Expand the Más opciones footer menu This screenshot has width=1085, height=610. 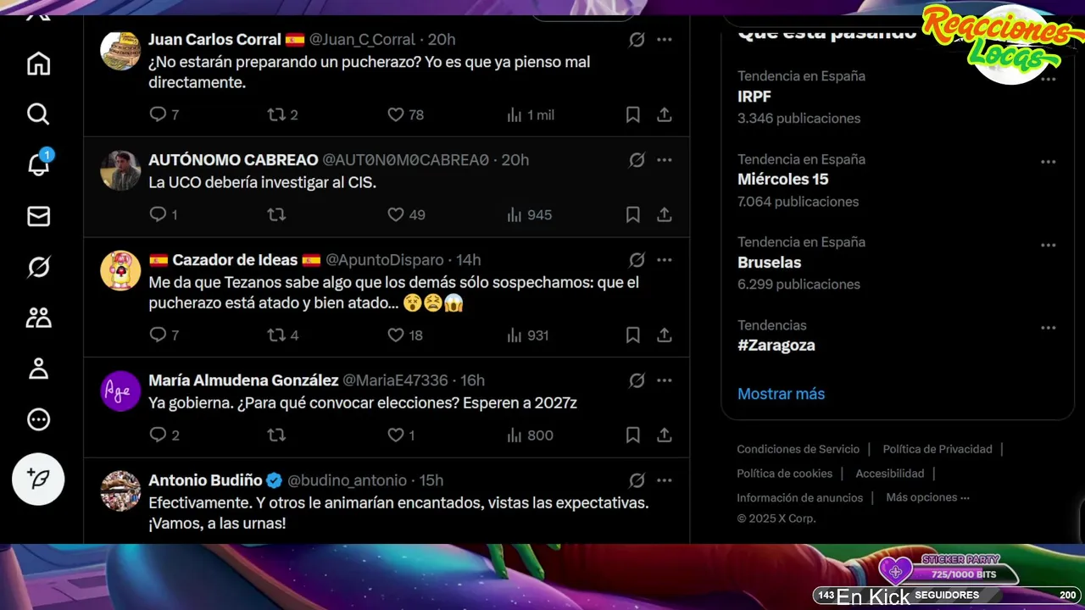coord(927,497)
